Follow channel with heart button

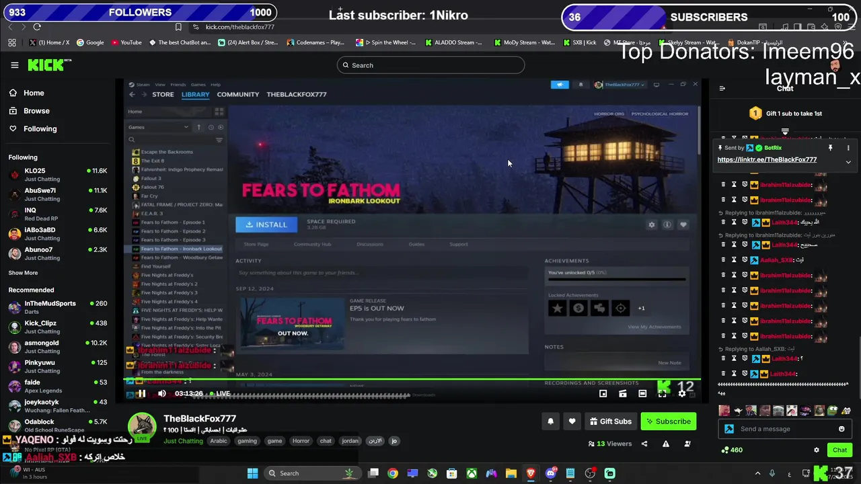(572, 421)
